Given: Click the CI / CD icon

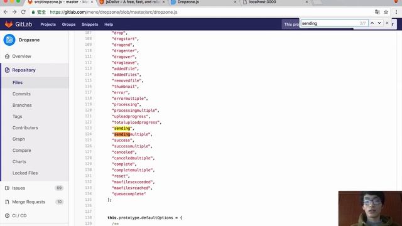Looking at the screenshot, I should 7,216.
